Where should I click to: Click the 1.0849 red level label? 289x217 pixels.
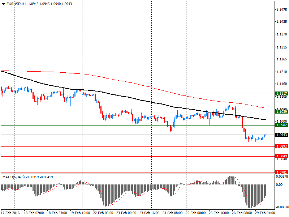(282, 156)
